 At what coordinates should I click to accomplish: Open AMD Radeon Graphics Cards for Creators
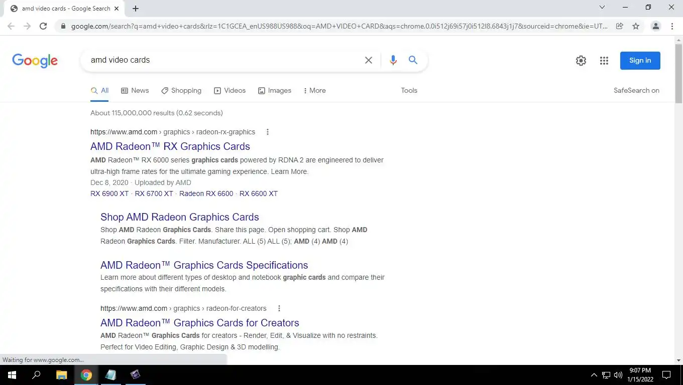pos(200,323)
